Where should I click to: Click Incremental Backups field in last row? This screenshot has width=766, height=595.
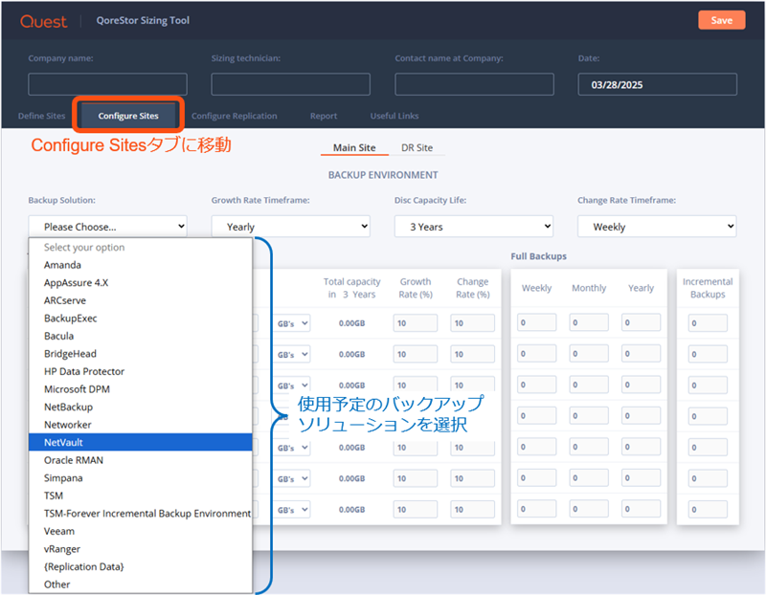tap(708, 510)
